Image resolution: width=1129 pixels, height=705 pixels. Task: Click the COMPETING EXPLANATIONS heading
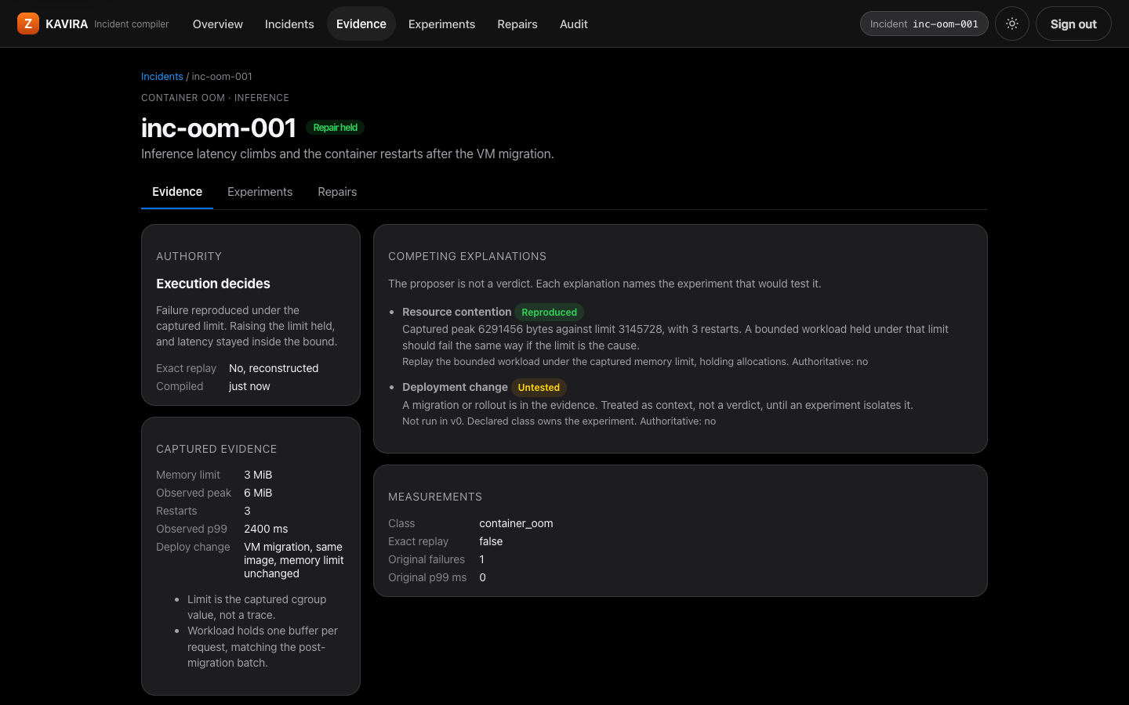point(467,256)
